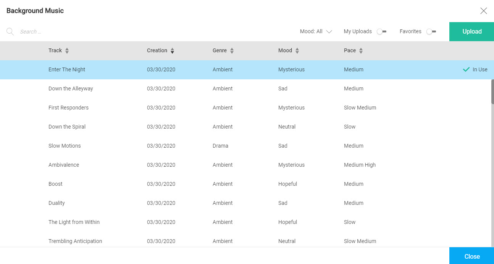Select the Ambivalence track row
This screenshot has width=494, height=264.
click(245, 165)
